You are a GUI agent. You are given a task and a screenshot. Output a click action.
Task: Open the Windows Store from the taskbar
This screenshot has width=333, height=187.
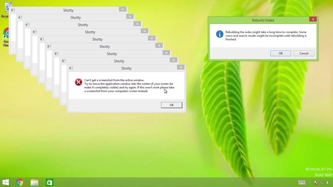pos(49,182)
